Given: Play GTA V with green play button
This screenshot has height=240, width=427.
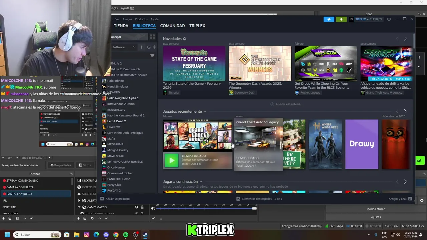Looking at the screenshot, I should coord(171,161).
